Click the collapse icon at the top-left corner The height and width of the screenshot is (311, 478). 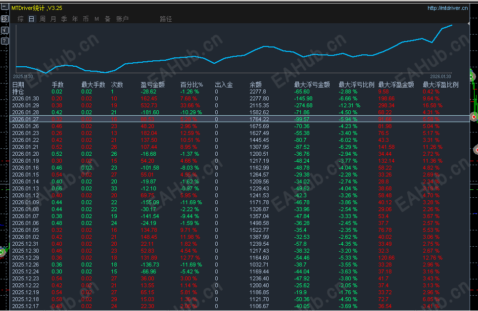4,5
